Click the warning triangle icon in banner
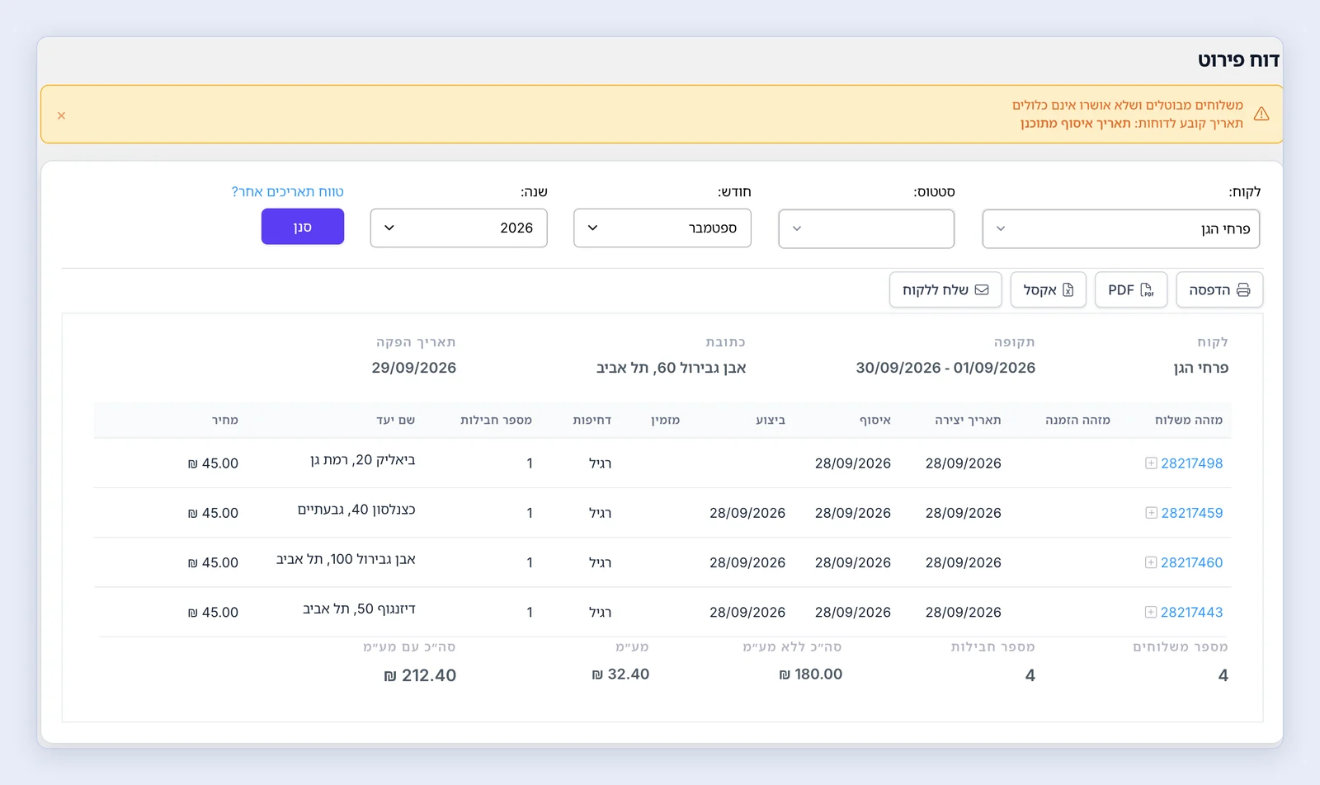 pos(1261,114)
